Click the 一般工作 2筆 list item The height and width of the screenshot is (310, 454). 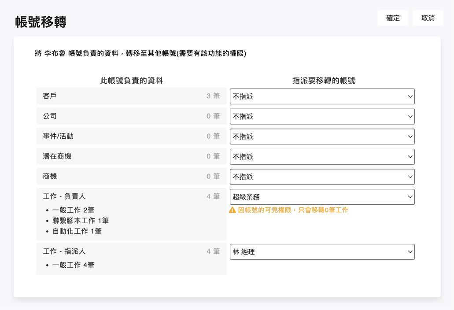click(73, 210)
